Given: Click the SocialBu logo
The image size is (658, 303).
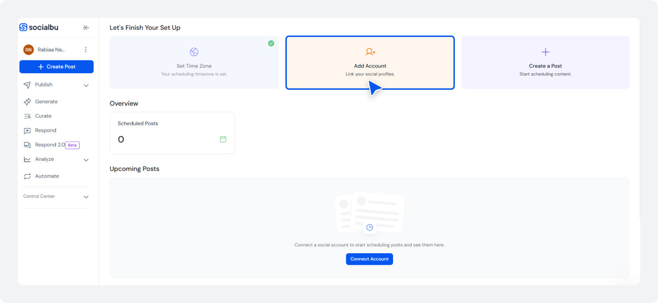Looking at the screenshot, I should pos(39,28).
